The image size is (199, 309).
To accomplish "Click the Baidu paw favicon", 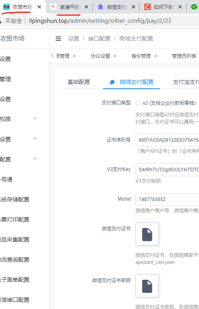I will (x=101, y=7).
